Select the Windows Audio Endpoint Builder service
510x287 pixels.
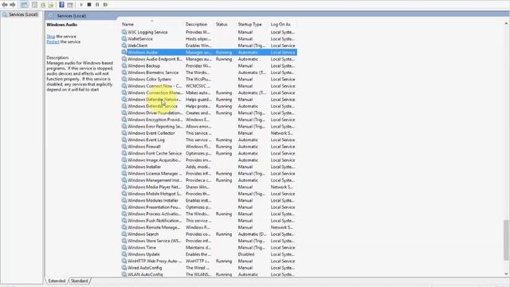coord(209,59)
